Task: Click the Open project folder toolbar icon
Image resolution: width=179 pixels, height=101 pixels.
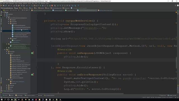Action: [x=1, y=6]
